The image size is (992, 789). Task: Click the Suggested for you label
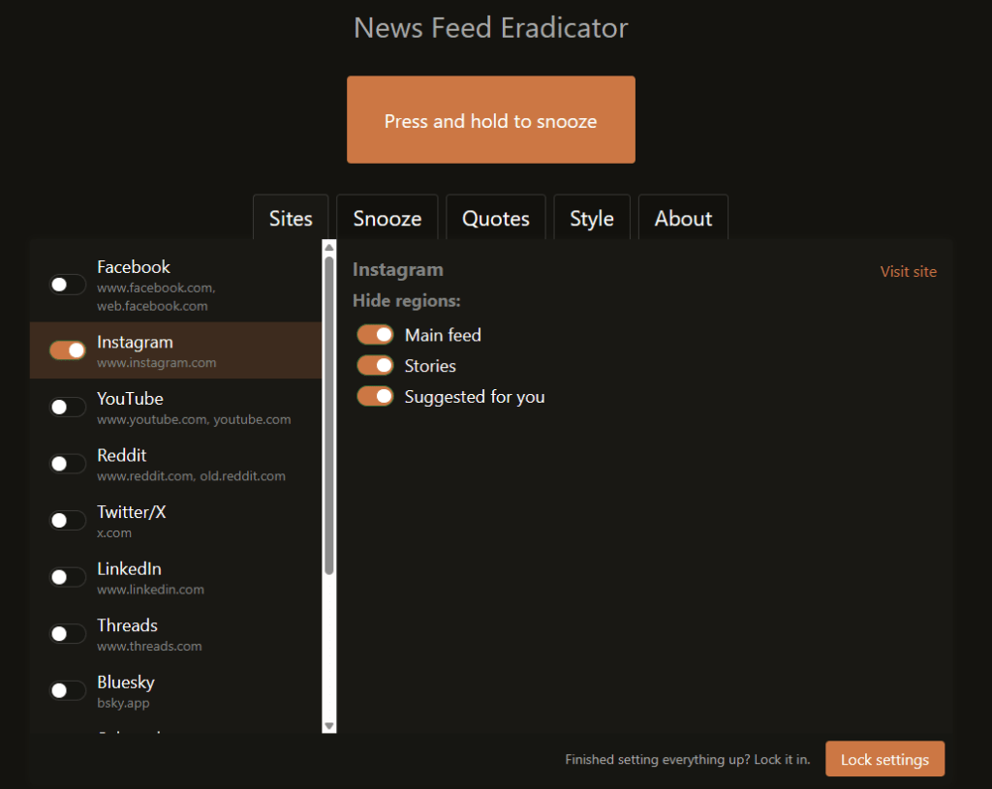[475, 397]
